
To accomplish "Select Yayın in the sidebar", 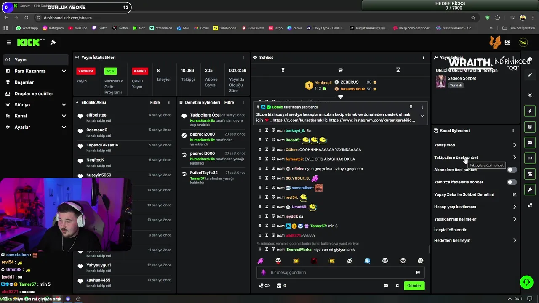I will [x=35, y=60].
